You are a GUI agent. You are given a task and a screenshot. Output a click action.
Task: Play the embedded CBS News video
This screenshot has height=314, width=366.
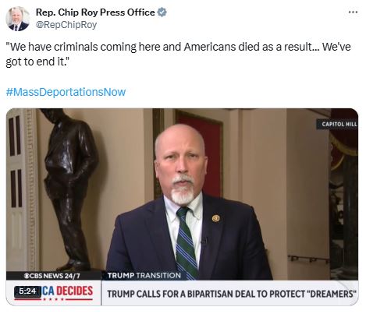click(x=182, y=206)
